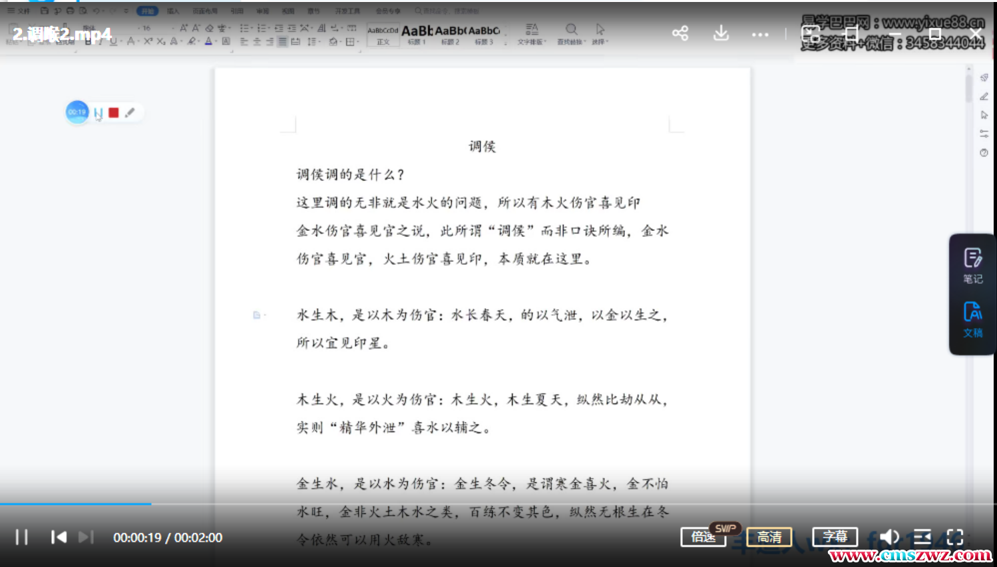The width and height of the screenshot is (997, 567).
Task: Download the video file
Action: 721,33
